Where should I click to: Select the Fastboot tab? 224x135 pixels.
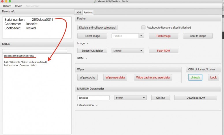(88, 12)
